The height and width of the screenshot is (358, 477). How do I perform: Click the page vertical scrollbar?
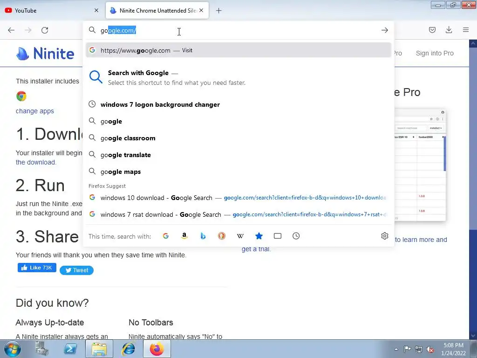coord(473,189)
